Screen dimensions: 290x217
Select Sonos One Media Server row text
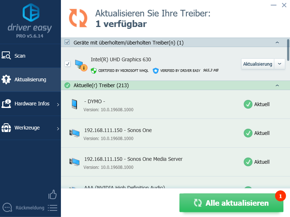tap(134, 159)
